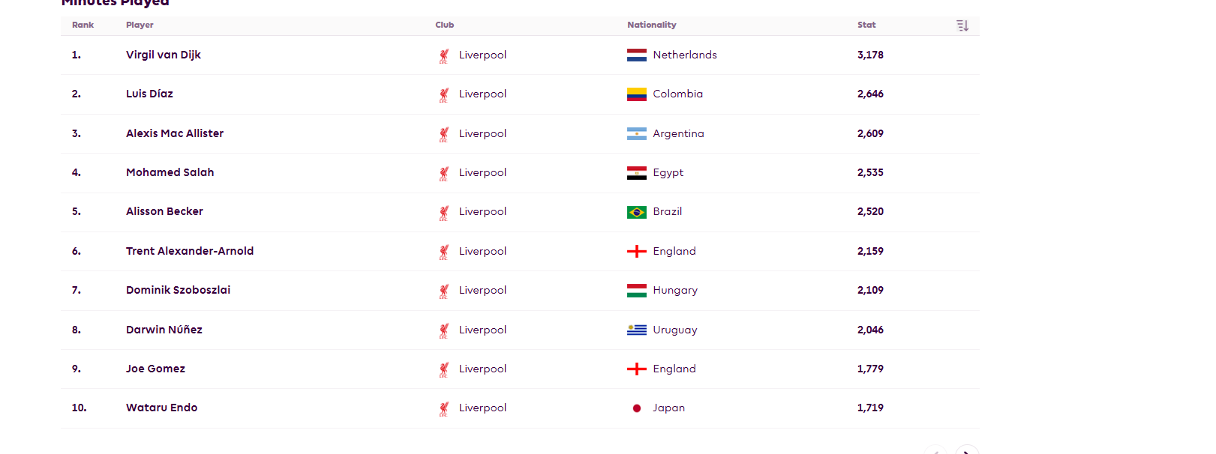Click the Uruguay flag icon
Image resolution: width=1216 pixels, height=454 pixels.
637,330
